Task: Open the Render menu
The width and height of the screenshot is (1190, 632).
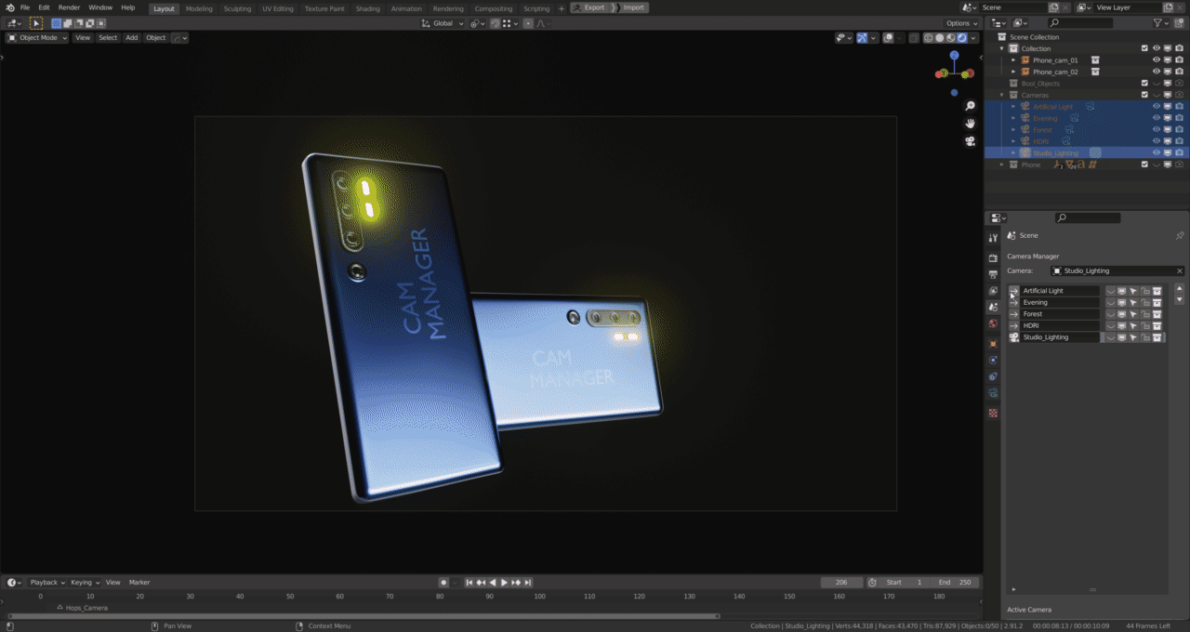Action: 70,7
